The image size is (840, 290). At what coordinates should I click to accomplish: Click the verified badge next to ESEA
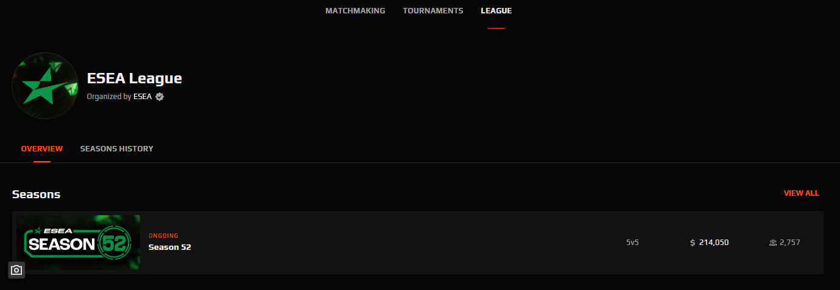160,97
